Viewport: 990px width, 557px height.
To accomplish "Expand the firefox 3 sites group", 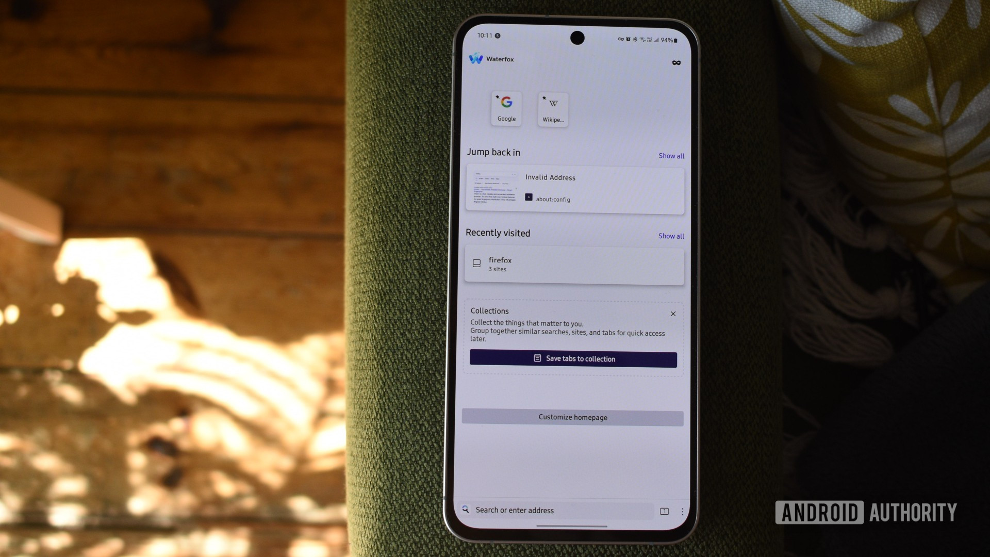I will 573,263.
